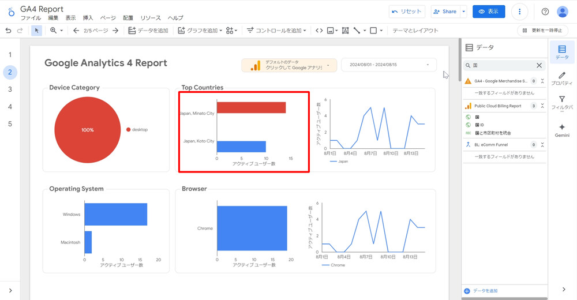Go to the next page arrow
The height and width of the screenshot is (300, 577).
point(115,31)
